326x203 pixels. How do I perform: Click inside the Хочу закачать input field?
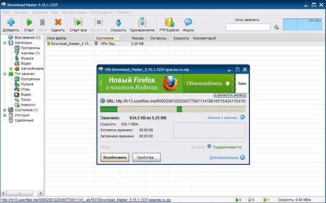(x=248, y=27)
